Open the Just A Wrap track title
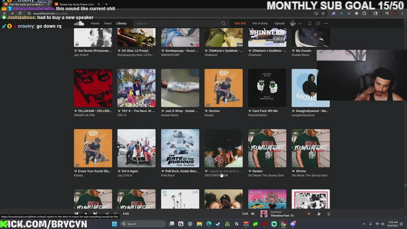This screenshot has width=407, height=229. (x=181, y=111)
